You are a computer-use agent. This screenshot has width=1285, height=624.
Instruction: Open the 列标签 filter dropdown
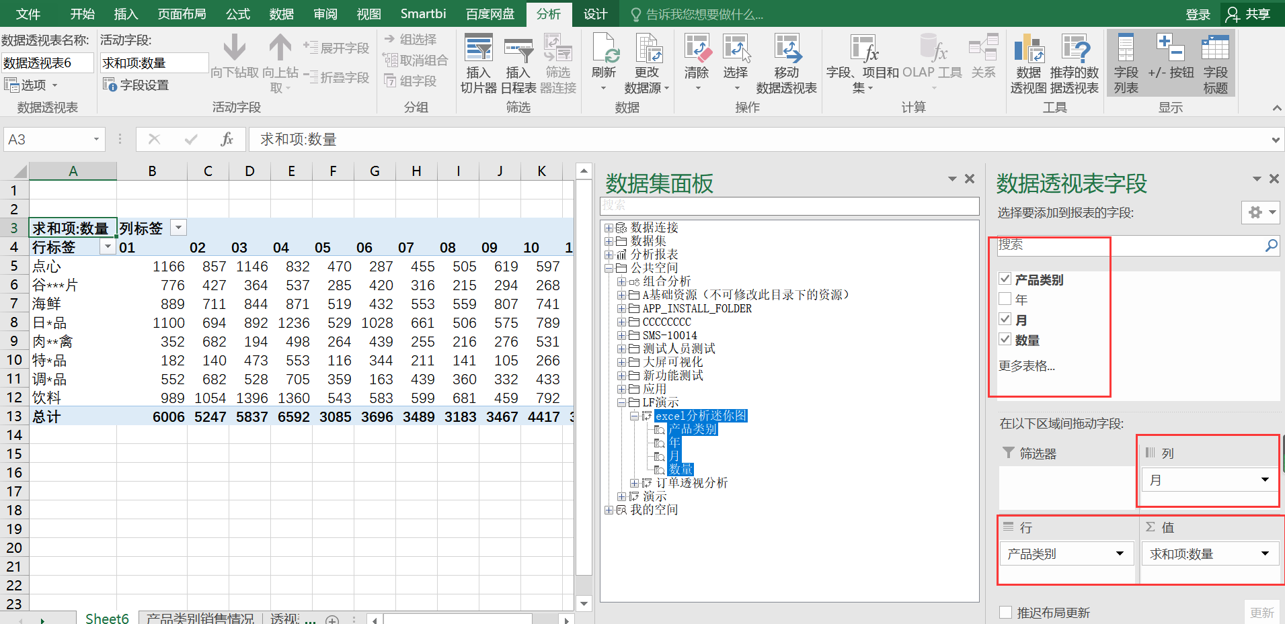178,228
